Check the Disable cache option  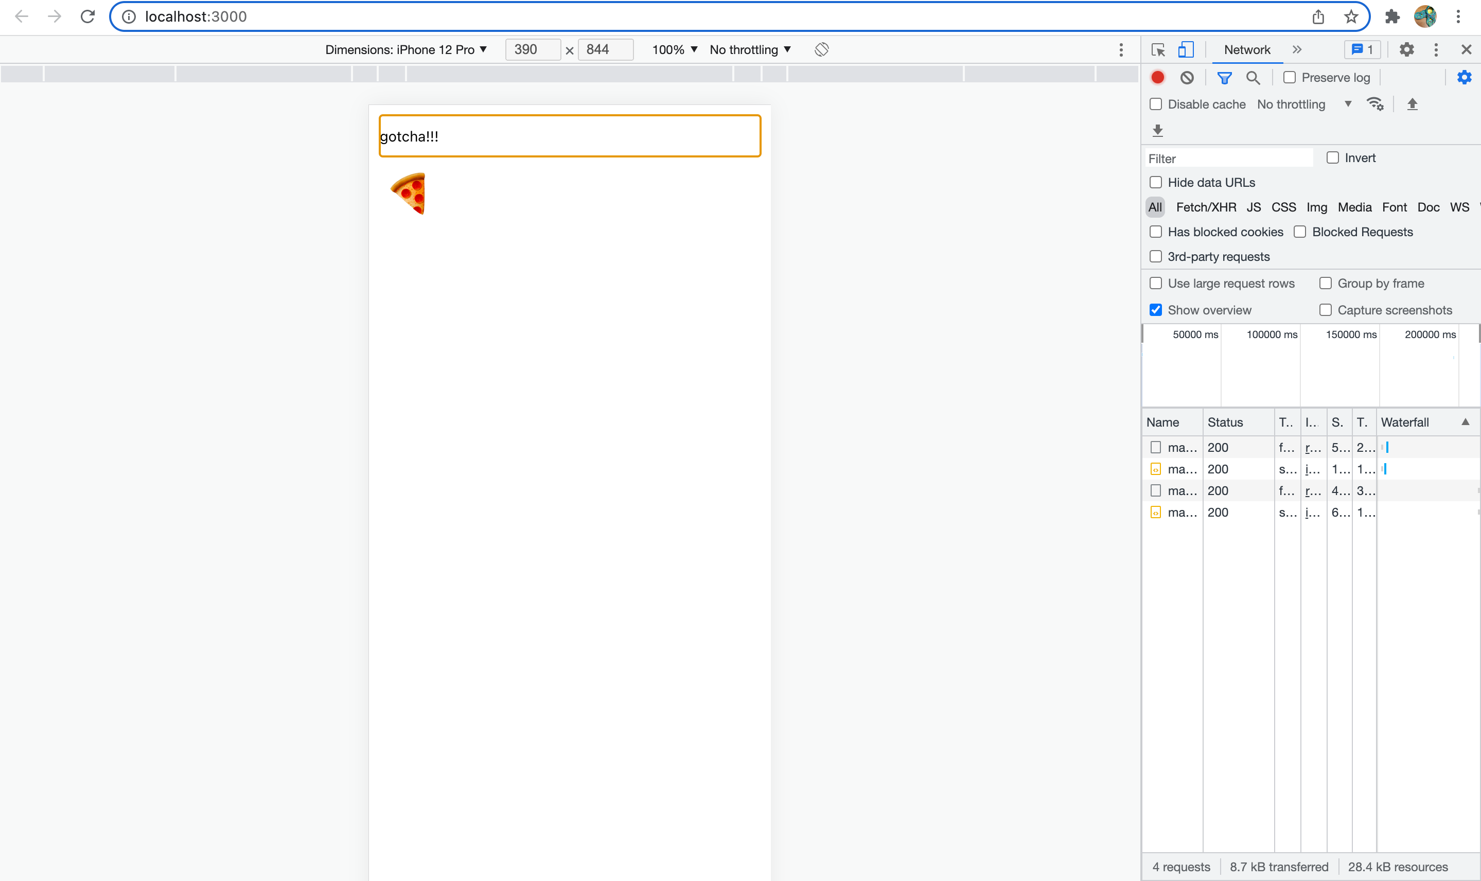[1155, 104]
